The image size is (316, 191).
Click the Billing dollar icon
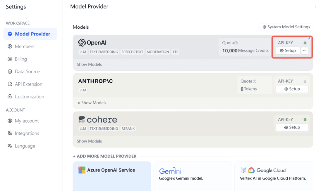pos(10,59)
